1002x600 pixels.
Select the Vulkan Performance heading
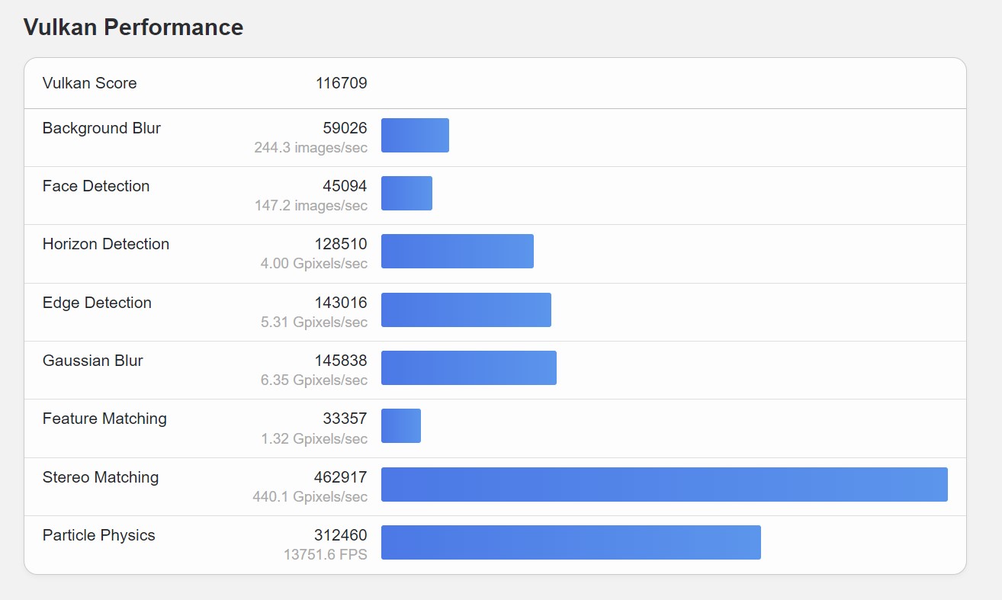click(x=133, y=27)
